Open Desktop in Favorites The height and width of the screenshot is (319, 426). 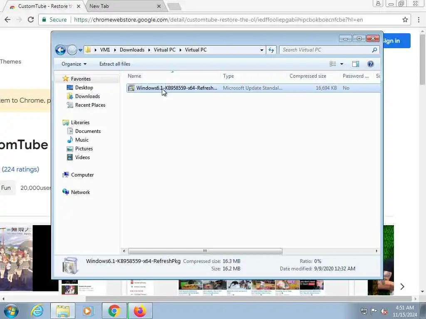click(84, 88)
